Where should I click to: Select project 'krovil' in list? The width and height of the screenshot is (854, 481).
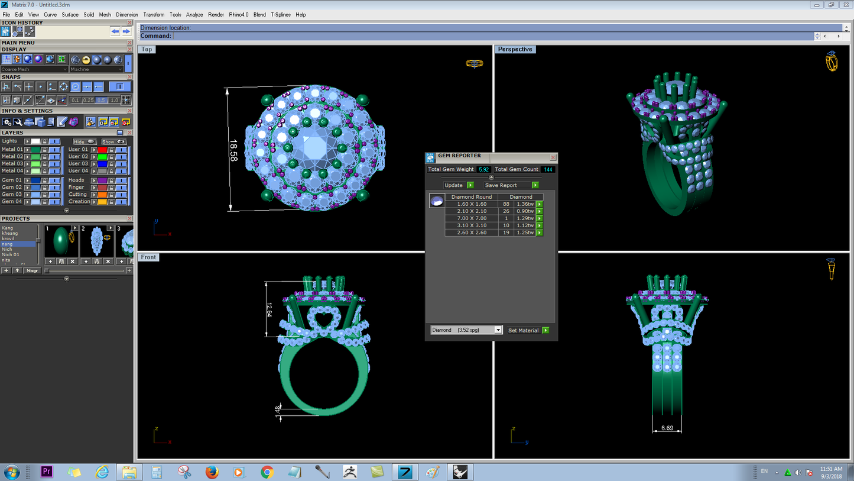click(8, 238)
